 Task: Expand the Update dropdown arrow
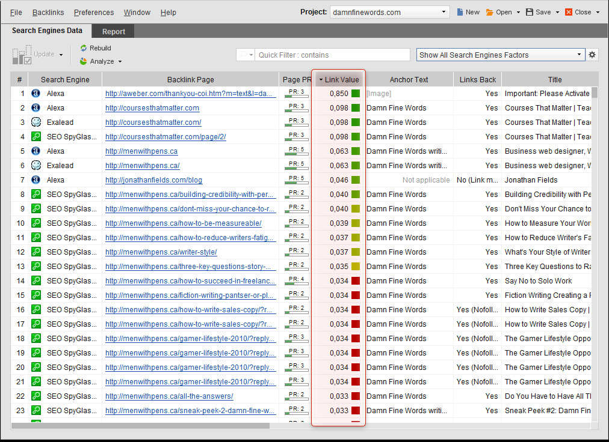click(x=61, y=55)
